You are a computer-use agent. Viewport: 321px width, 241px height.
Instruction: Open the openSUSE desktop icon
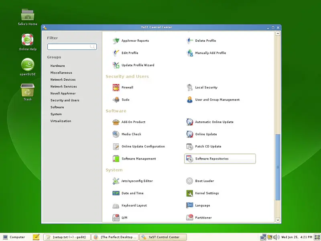click(x=28, y=67)
